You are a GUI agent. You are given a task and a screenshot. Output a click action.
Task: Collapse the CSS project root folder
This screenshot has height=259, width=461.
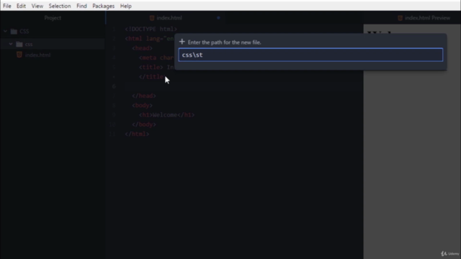tap(5, 31)
